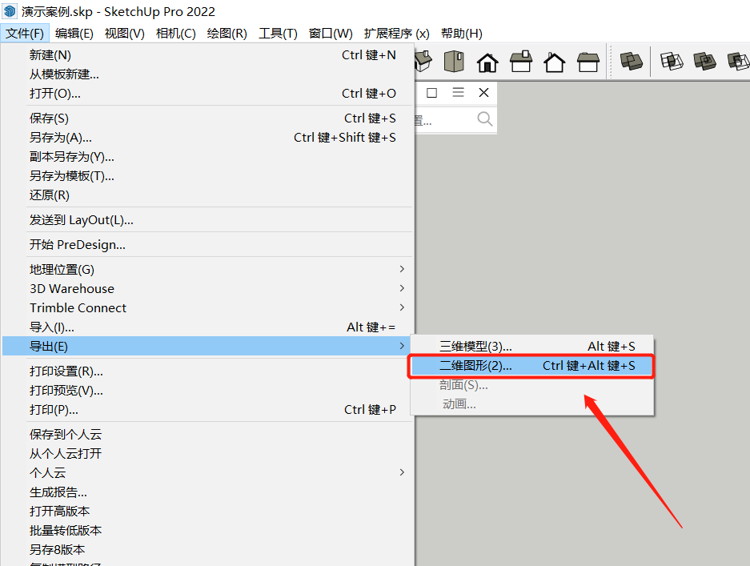
Task: Open the 扩展程序 (x) menu
Action: tap(396, 34)
